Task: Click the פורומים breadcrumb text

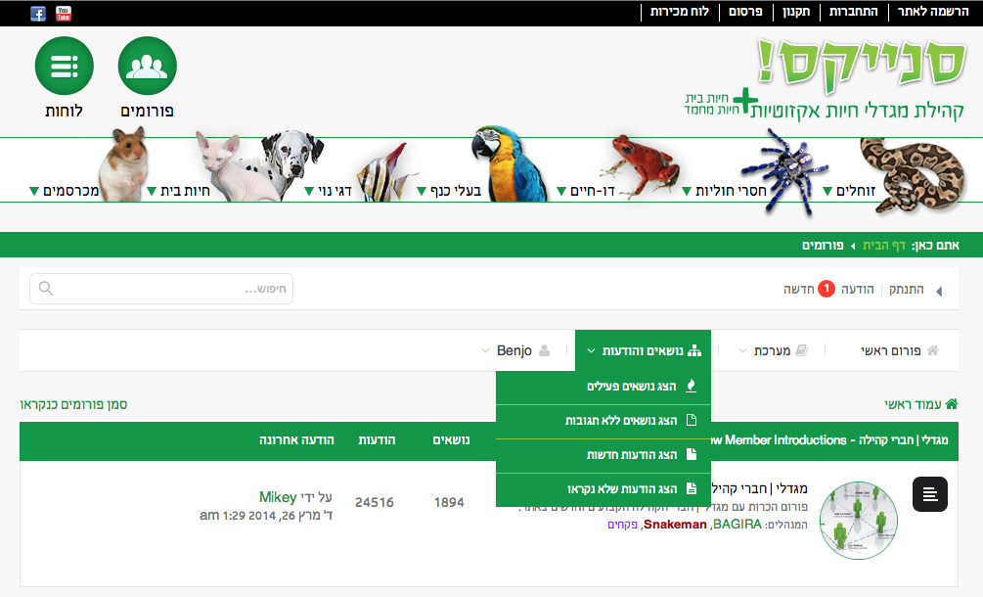Action: click(823, 246)
